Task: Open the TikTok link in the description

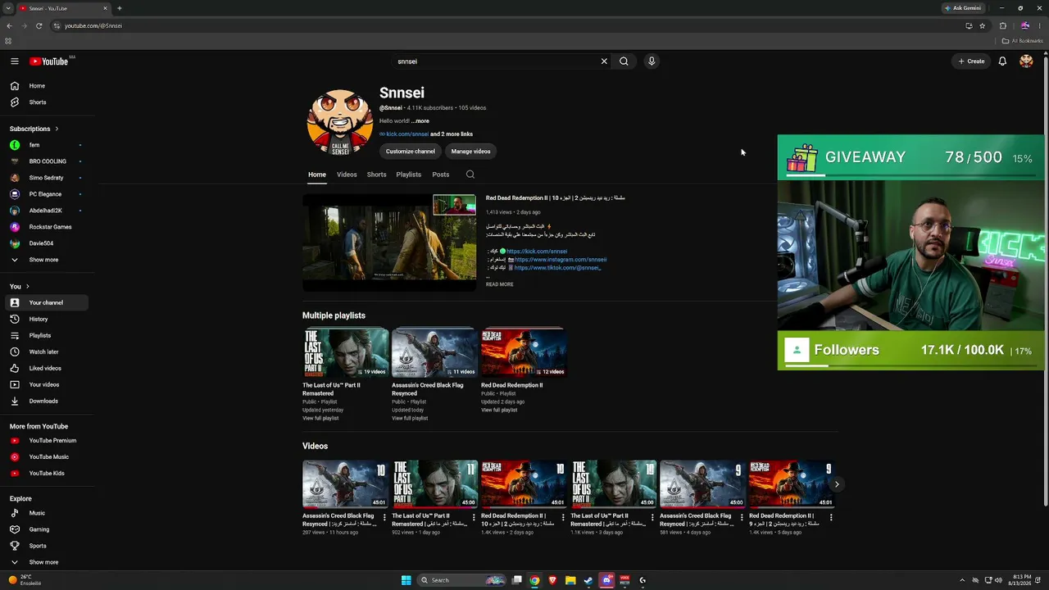Action: click(557, 268)
